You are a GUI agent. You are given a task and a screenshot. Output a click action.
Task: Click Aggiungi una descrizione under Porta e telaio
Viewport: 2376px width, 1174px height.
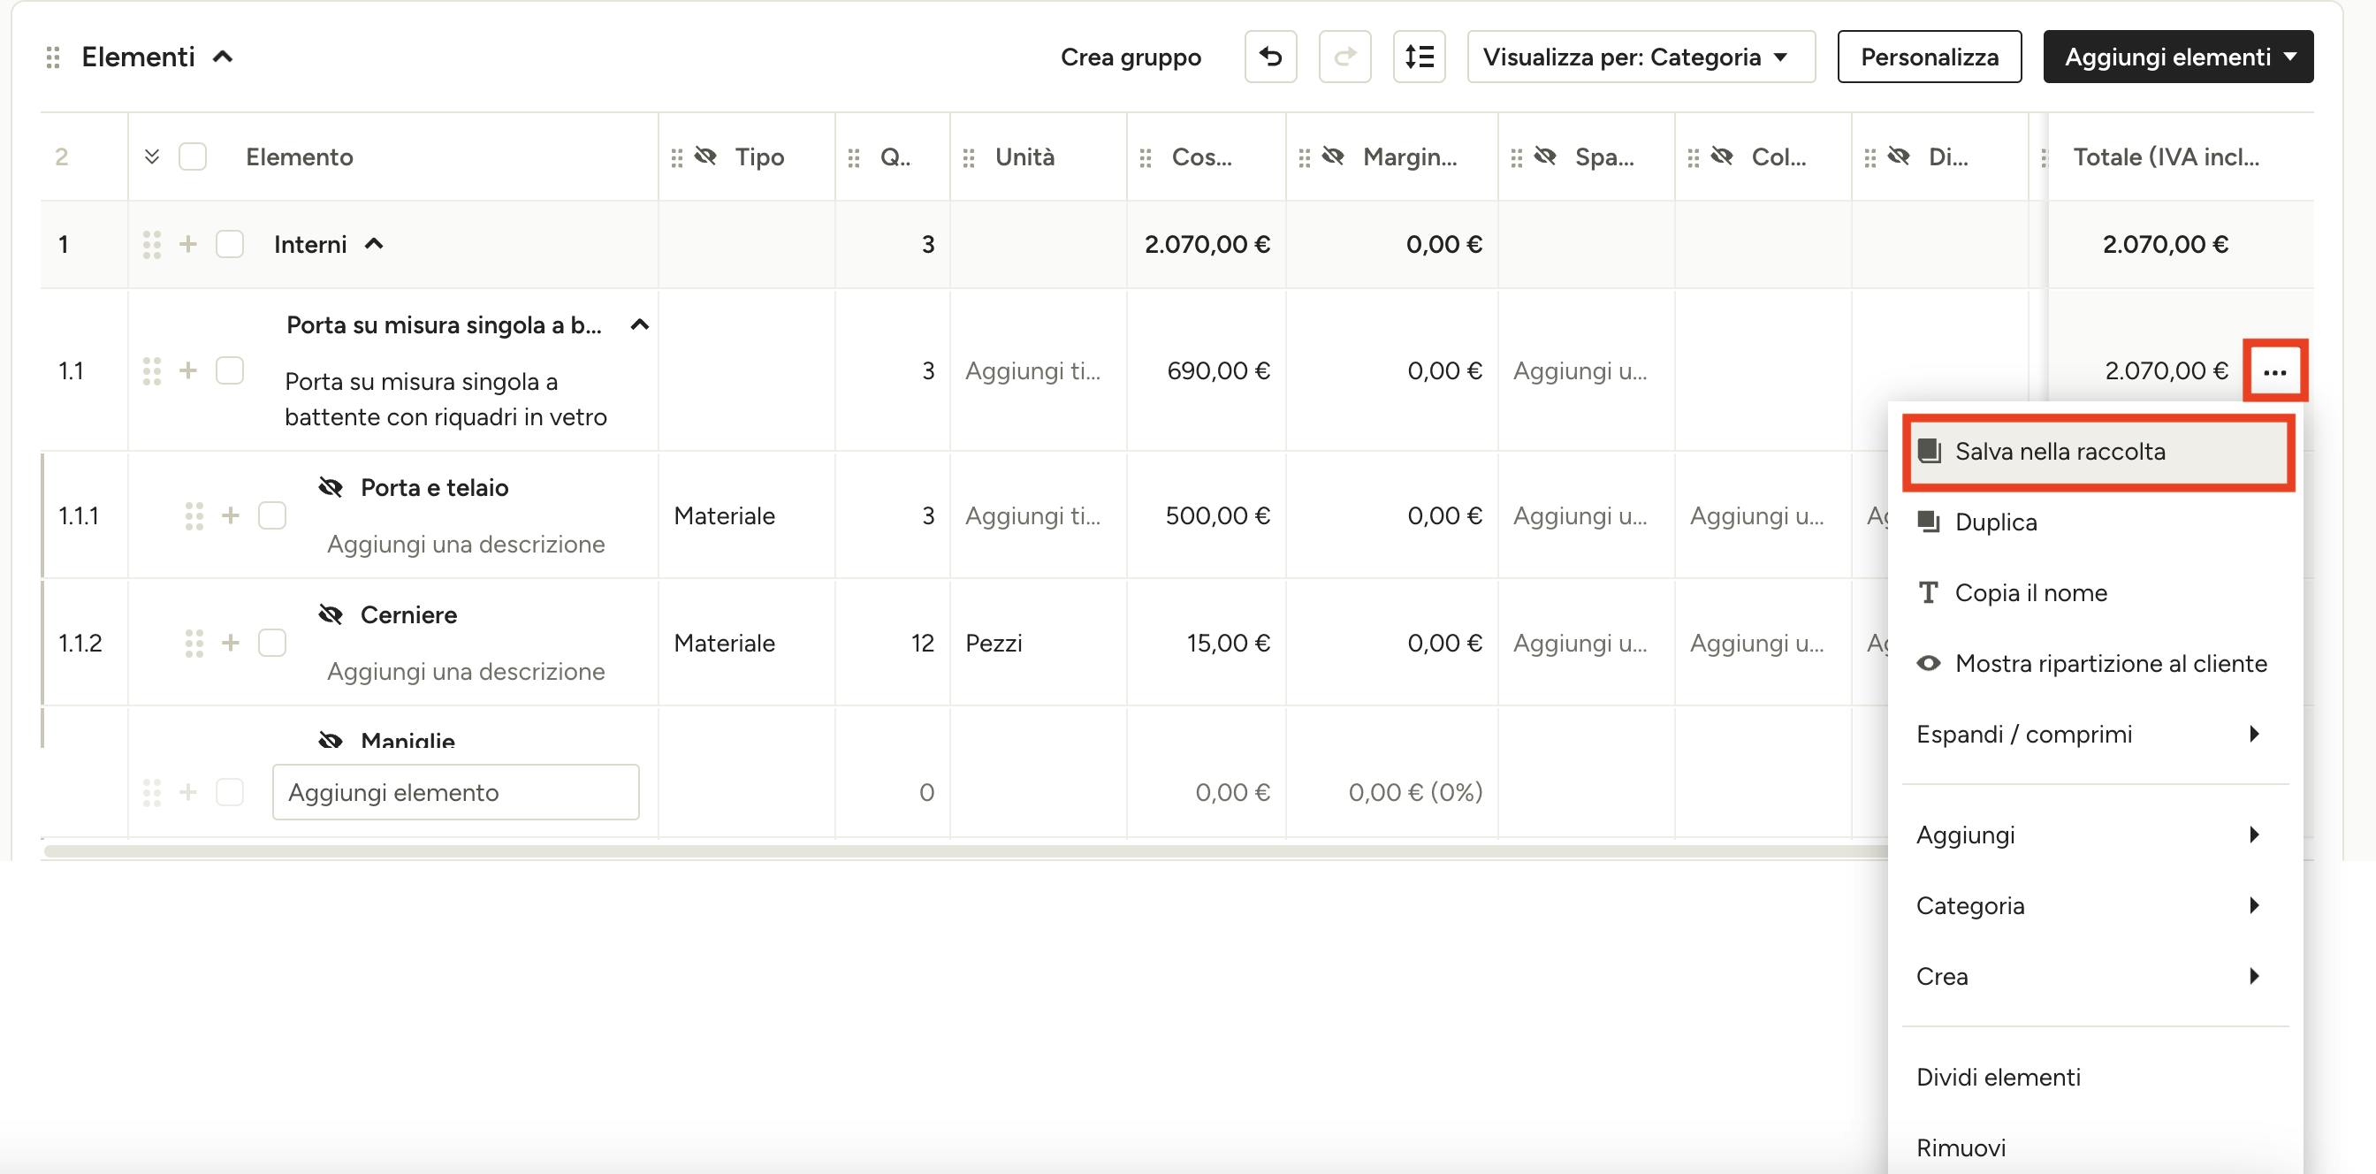click(466, 544)
